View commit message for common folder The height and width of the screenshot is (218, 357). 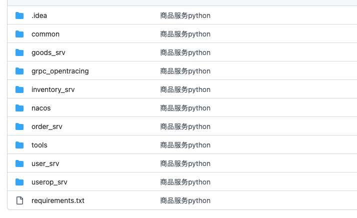tap(185, 34)
